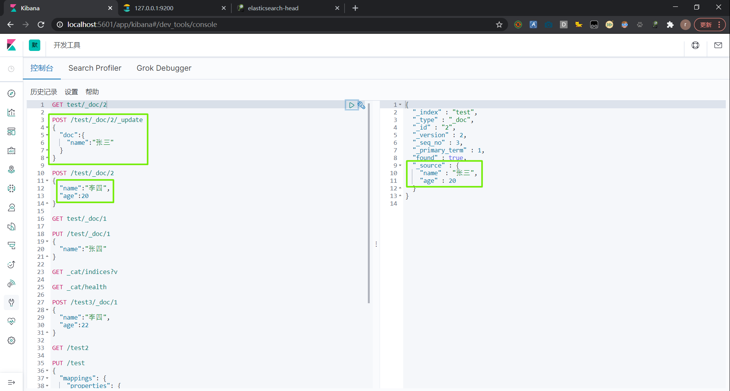Image resolution: width=730 pixels, height=391 pixels.
Task: Select the 控制台 tab
Action: click(42, 68)
